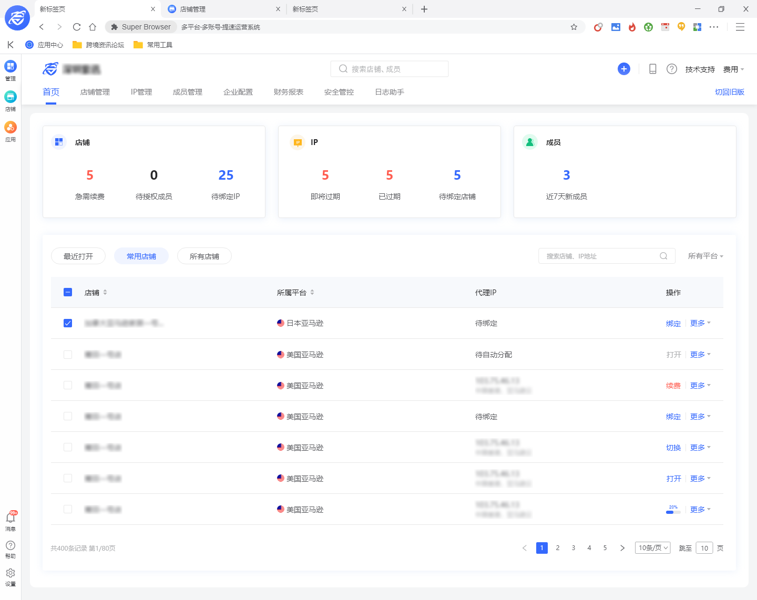This screenshot has width=757, height=600.
Task: Select the 店铺 icon in left sidebar
Action: (11, 97)
